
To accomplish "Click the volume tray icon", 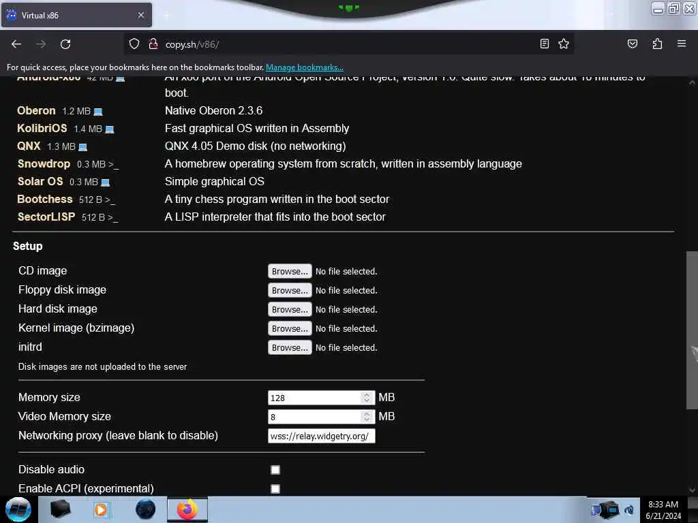I will 629,509.
